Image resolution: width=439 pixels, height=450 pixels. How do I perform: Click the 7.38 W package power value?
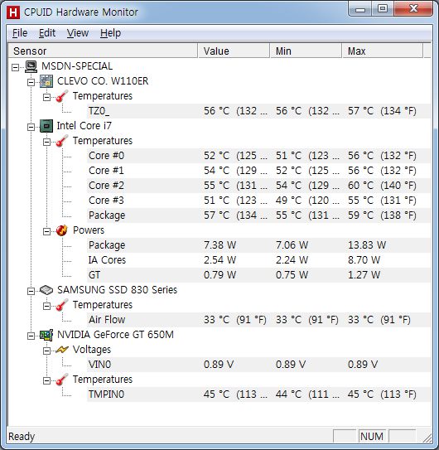pyautogui.click(x=219, y=245)
